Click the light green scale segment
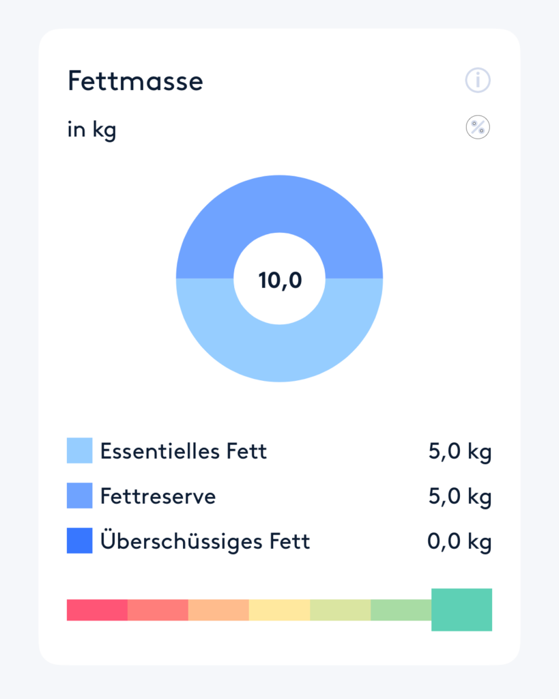 click(x=401, y=610)
